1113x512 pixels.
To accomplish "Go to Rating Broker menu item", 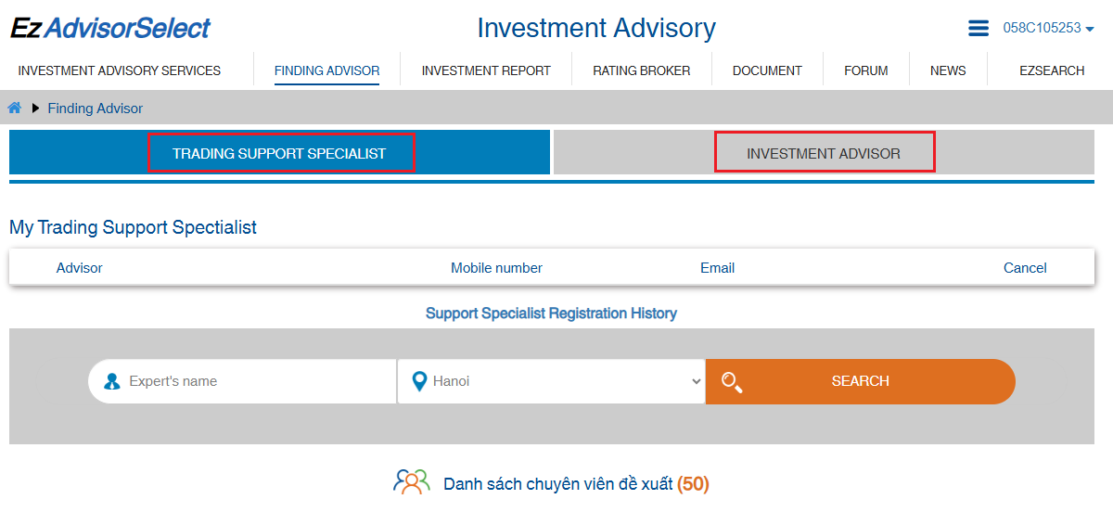I will click(642, 70).
